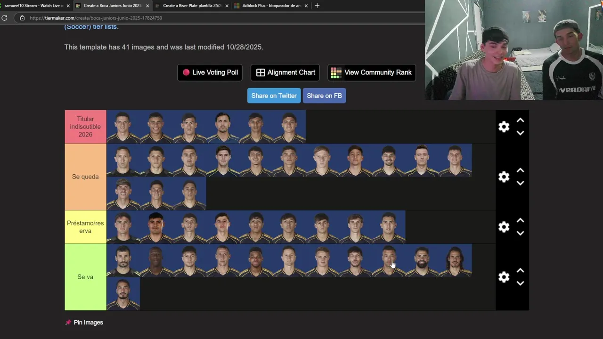Move Préstamo/reserva row down with arrow
The width and height of the screenshot is (603, 339).
(x=520, y=233)
